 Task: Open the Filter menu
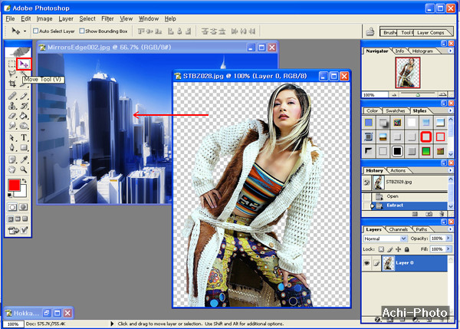pos(107,18)
